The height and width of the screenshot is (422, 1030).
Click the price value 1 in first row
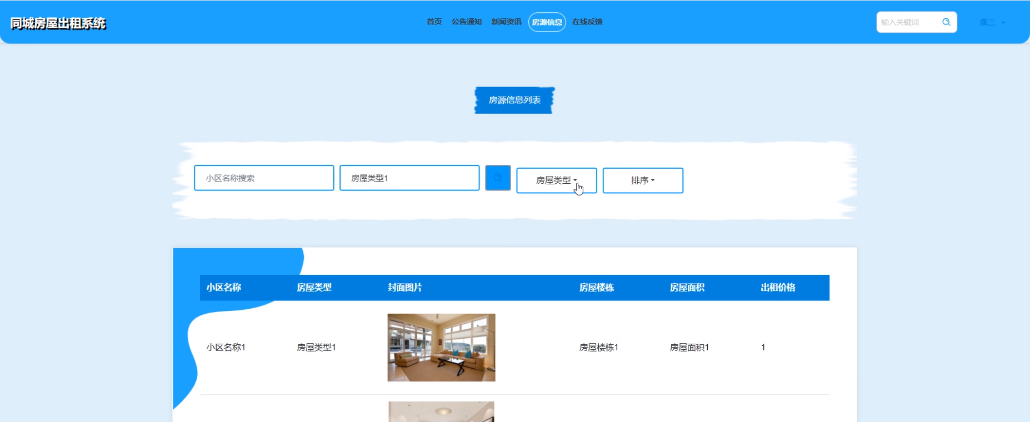click(763, 348)
